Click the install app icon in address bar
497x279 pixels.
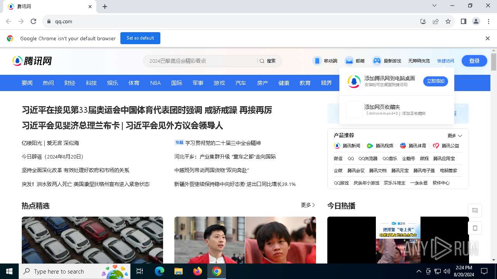[423, 21]
